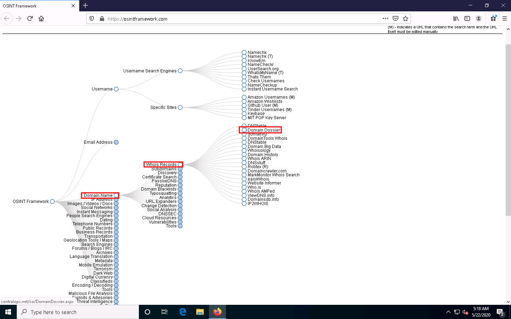Bookmark this page with star icon
Image resolution: width=511 pixels, height=319 pixels.
point(405,18)
